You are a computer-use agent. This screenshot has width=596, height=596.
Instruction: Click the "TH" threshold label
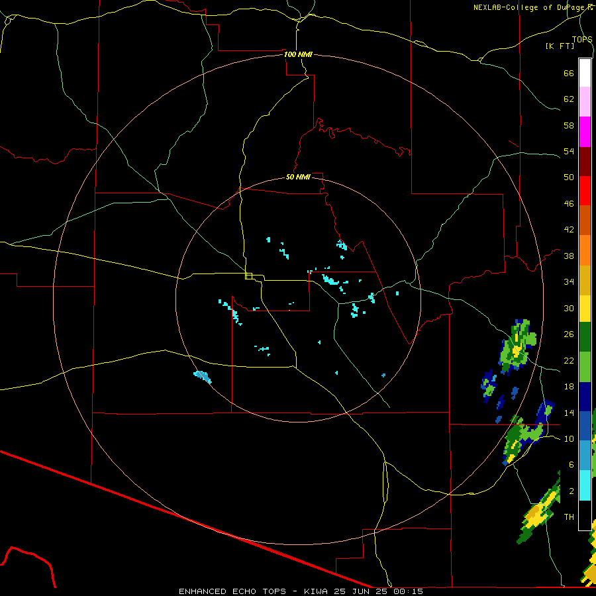(x=569, y=517)
